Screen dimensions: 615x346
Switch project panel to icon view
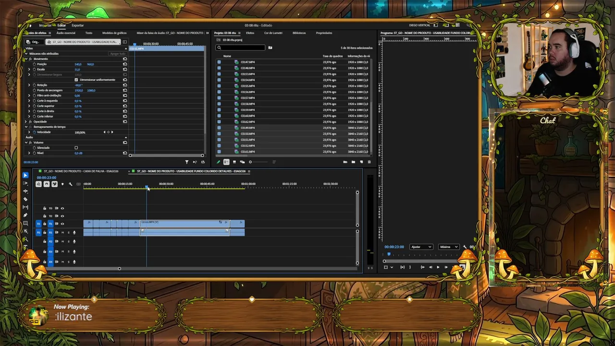pyautogui.click(x=234, y=162)
